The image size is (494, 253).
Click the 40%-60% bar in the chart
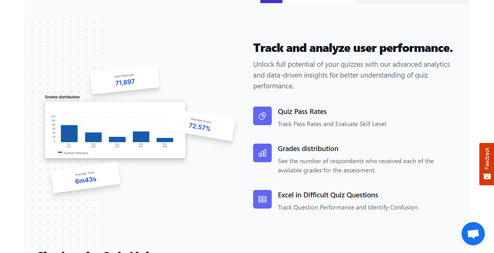117,140
